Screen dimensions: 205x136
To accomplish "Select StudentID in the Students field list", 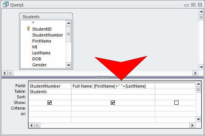I will point(42,29).
